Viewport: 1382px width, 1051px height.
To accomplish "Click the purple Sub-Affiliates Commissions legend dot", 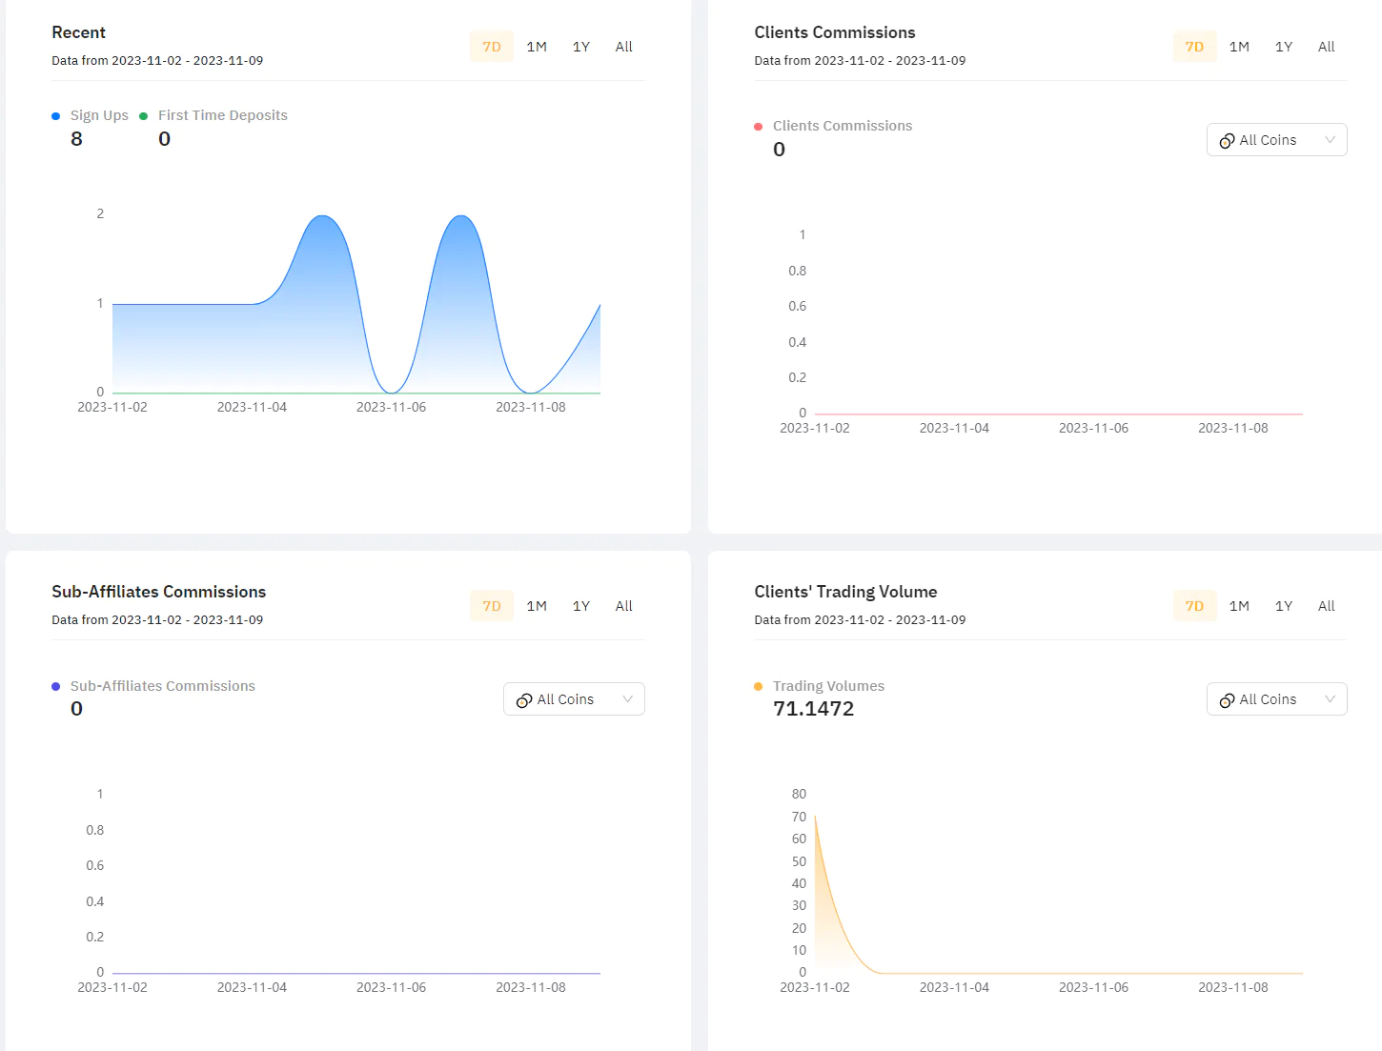I will (55, 686).
